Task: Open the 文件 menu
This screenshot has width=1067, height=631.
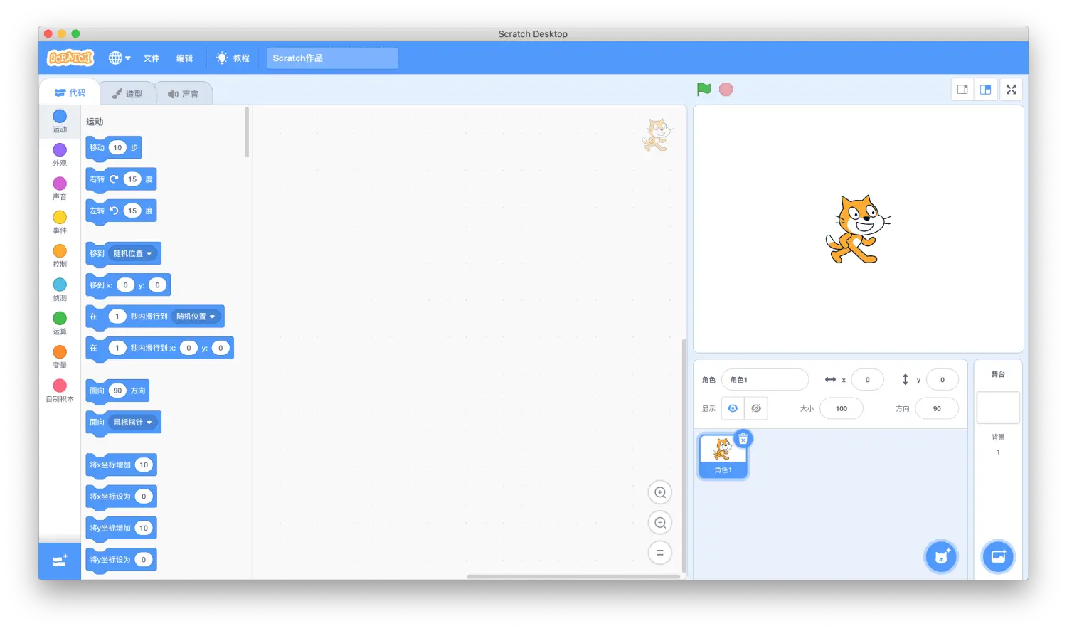Action: tap(152, 58)
